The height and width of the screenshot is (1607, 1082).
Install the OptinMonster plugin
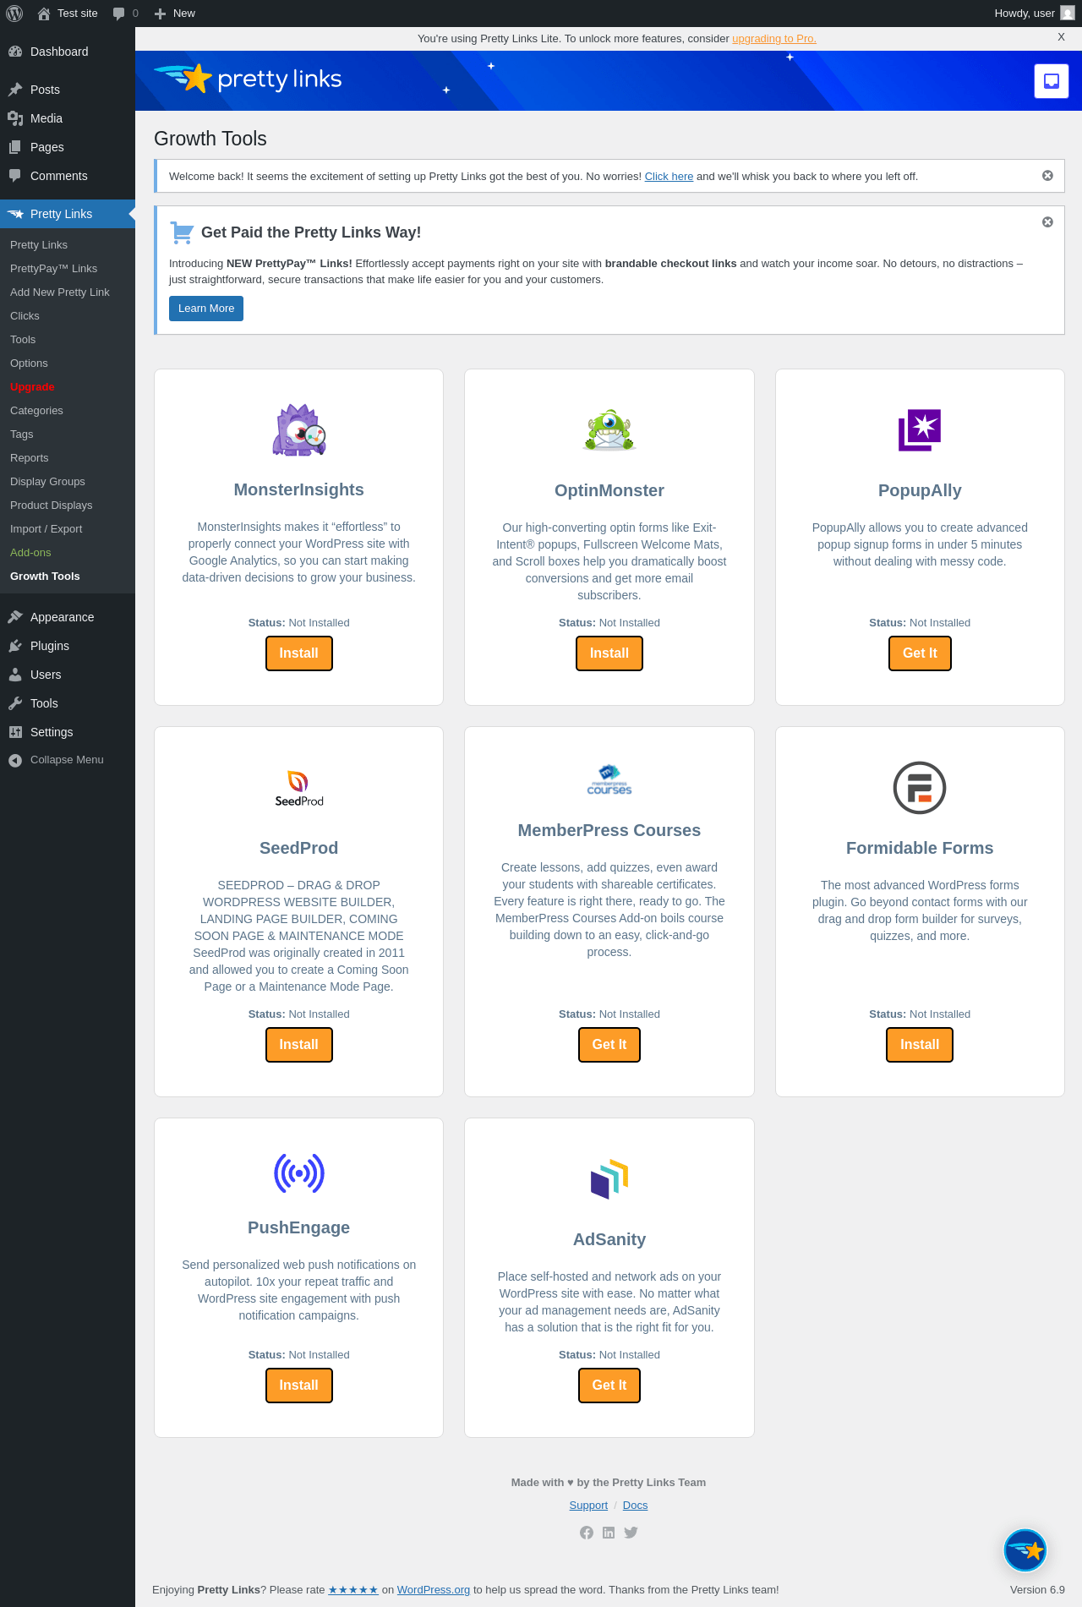[609, 653]
